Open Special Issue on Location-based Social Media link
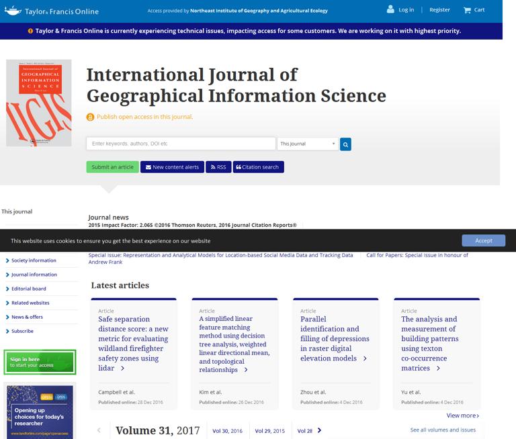Screen dimensions: 516x439 point(220,255)
